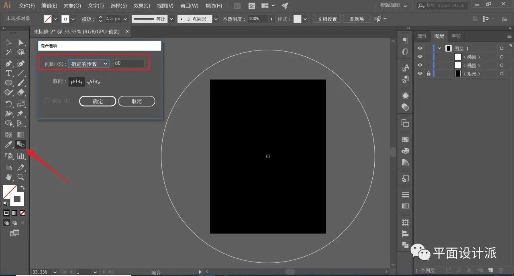This screenshot has height=276, width=514.
Task: Open the 排版规则 workspace dropdown
Action: 394,6
